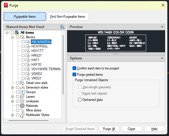Click the Layers category icon
Screen dimensions: 169x136
click(x=22, y=97)
